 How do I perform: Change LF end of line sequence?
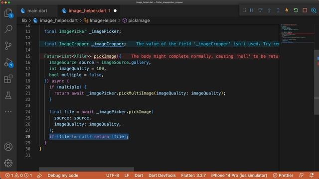tap(127, 176)
